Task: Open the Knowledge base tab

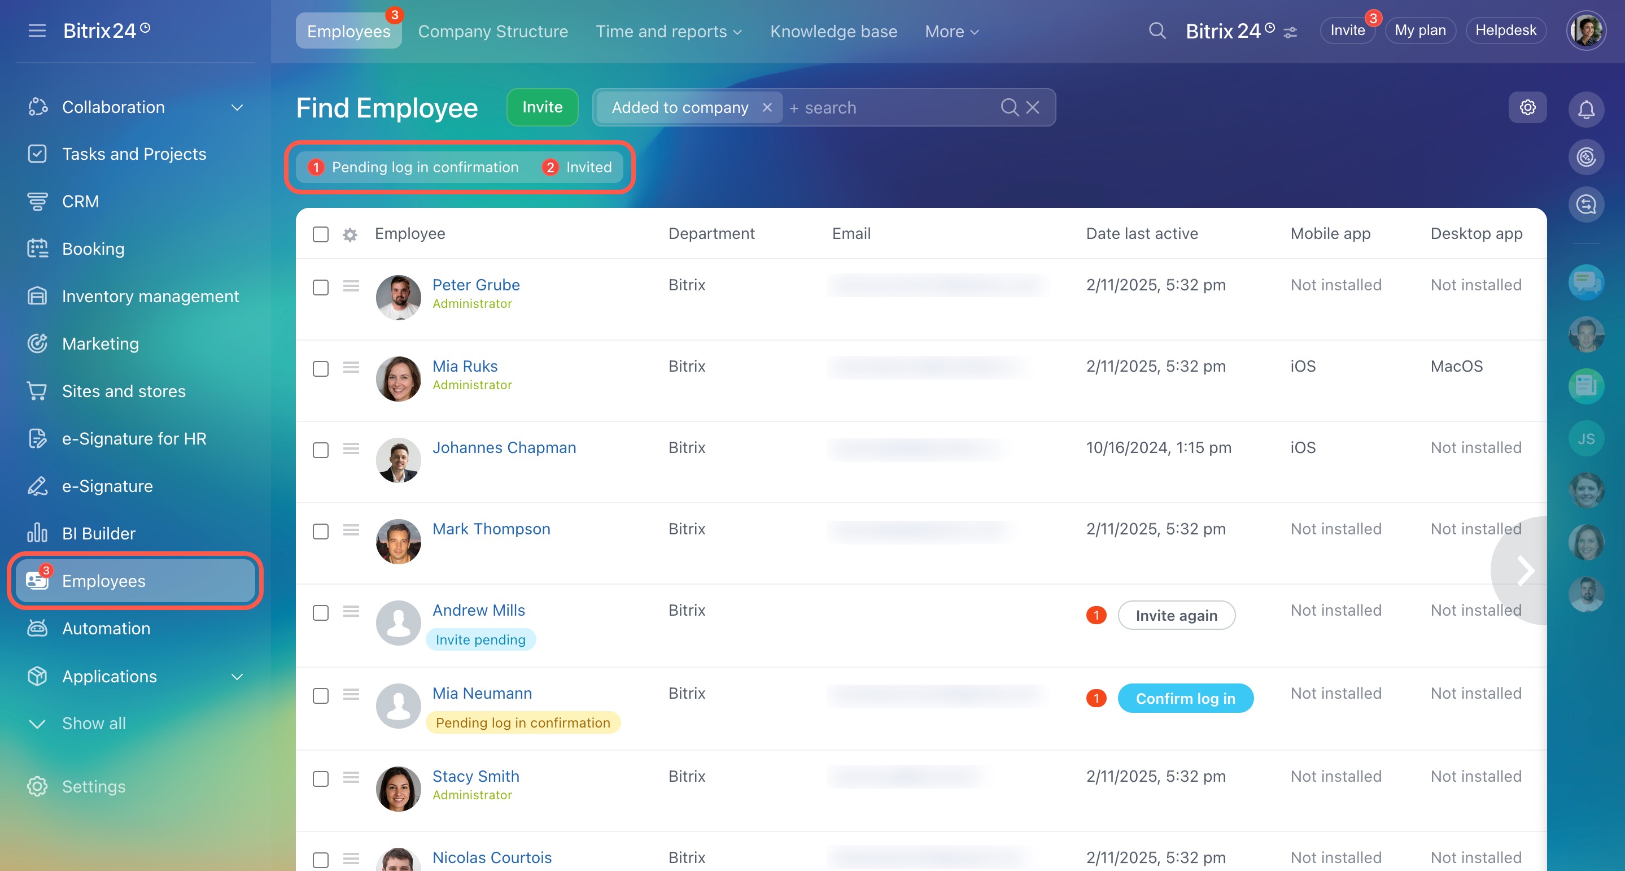Action: (833, 32)
